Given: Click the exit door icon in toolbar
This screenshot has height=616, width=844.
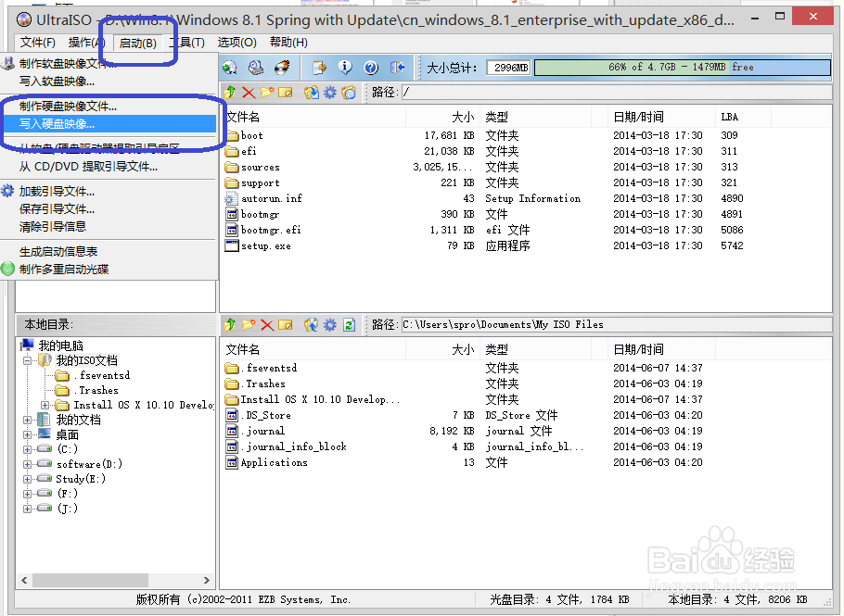Looking at the screenshot, I should coord(397,68).
